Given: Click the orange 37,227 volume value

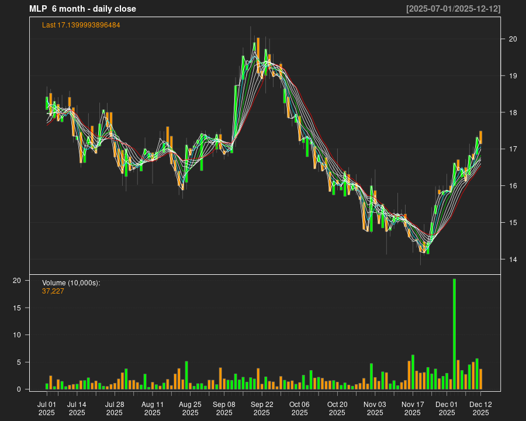Looking at the screenshot, I should pyautogui.click(x=53, y=291).
